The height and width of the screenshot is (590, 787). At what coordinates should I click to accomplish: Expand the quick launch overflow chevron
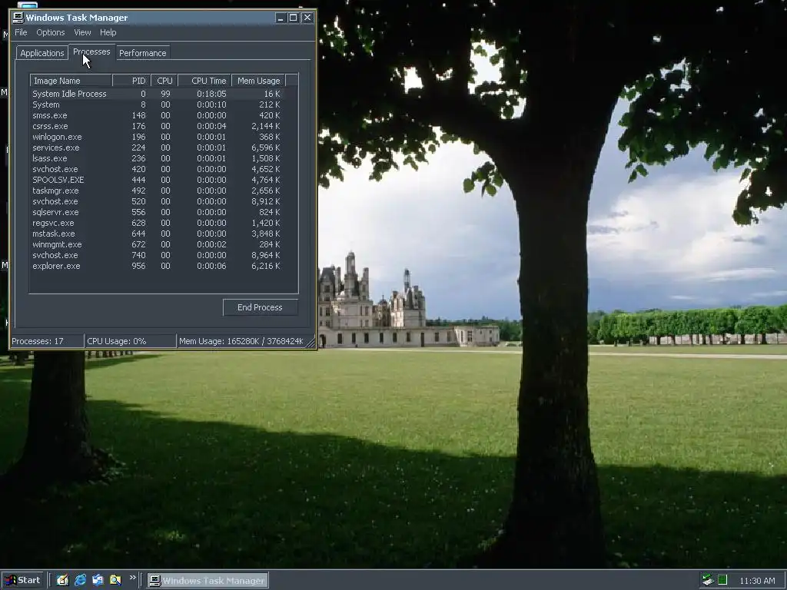(132, 578)
